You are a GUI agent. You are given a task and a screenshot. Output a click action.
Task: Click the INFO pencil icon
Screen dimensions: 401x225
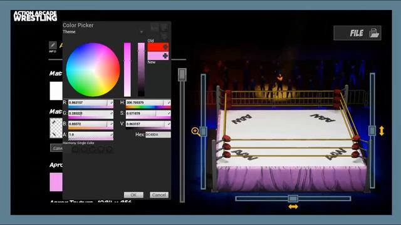click(x=53, y=45)
